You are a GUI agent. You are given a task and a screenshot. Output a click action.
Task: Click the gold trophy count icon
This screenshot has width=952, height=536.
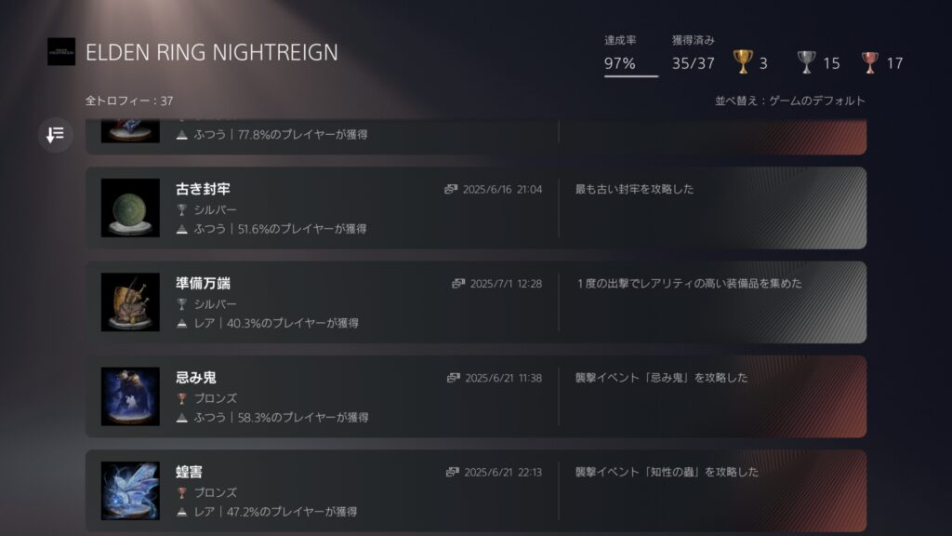point(743,62)
